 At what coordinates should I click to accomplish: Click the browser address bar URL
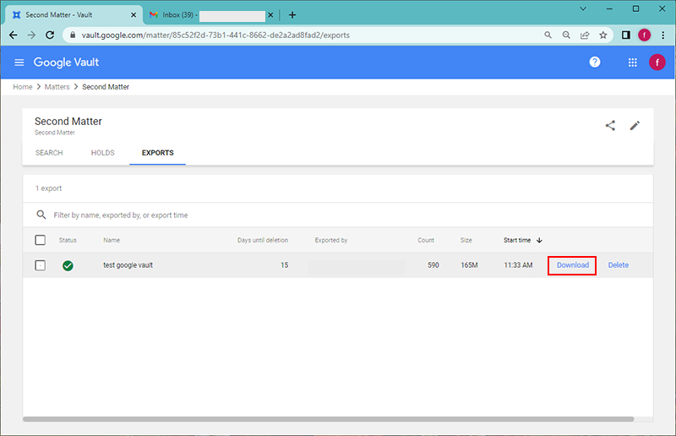(x=215, y=35)
